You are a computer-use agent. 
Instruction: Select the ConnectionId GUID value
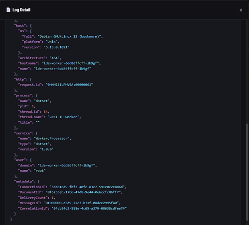point(87,187)
